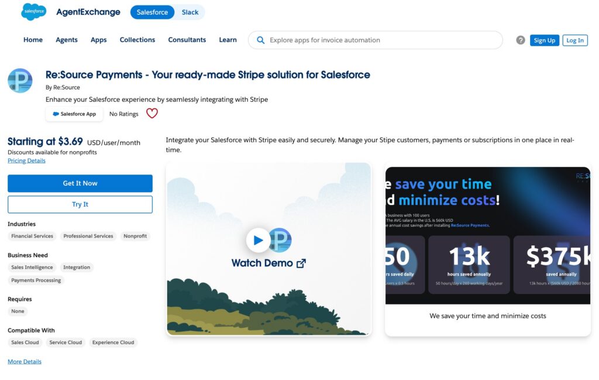The height and width of the screenshot is (380, 599).
Task: Select the Nonprofit industry tag
Action: (x=135, y=237)
